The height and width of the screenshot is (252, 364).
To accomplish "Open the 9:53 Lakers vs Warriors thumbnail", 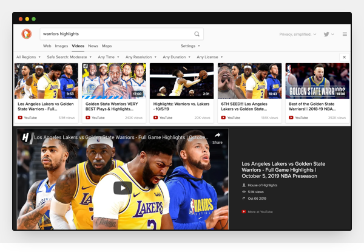I will pyautogui.click(x=46, y=81).
